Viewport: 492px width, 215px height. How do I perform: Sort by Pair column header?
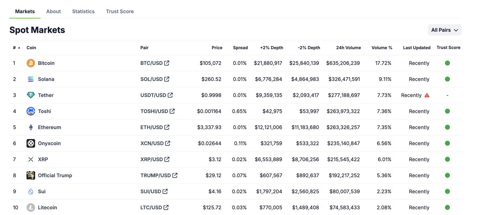[144, 48]
